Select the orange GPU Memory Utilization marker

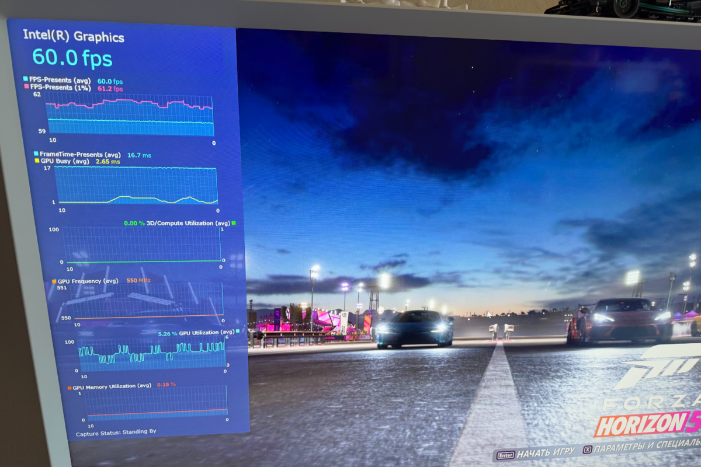coord(69,387)
